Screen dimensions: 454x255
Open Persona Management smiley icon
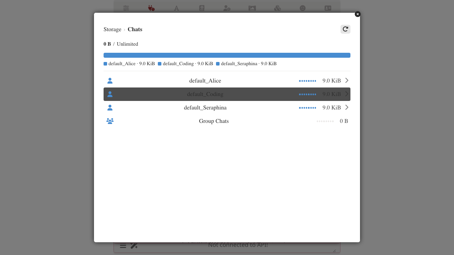point(303,8)
